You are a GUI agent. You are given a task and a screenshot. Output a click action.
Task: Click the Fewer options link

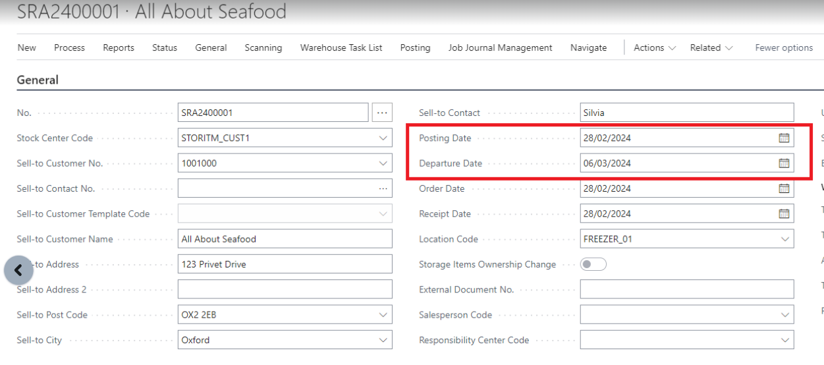pyautogui.click(x=784, y=47)
